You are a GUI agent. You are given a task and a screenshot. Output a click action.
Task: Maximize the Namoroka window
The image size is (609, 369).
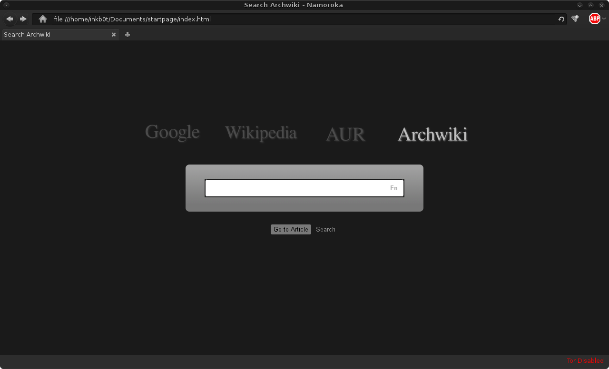coord(590,5)
